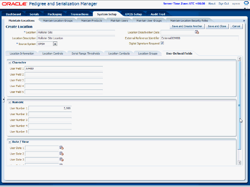
Task: Open Location Deactivation Date calendar picker
Action: click(197, 32)
